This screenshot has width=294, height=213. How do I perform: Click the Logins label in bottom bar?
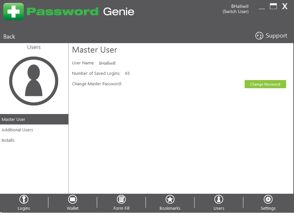(x=24, y=208)
